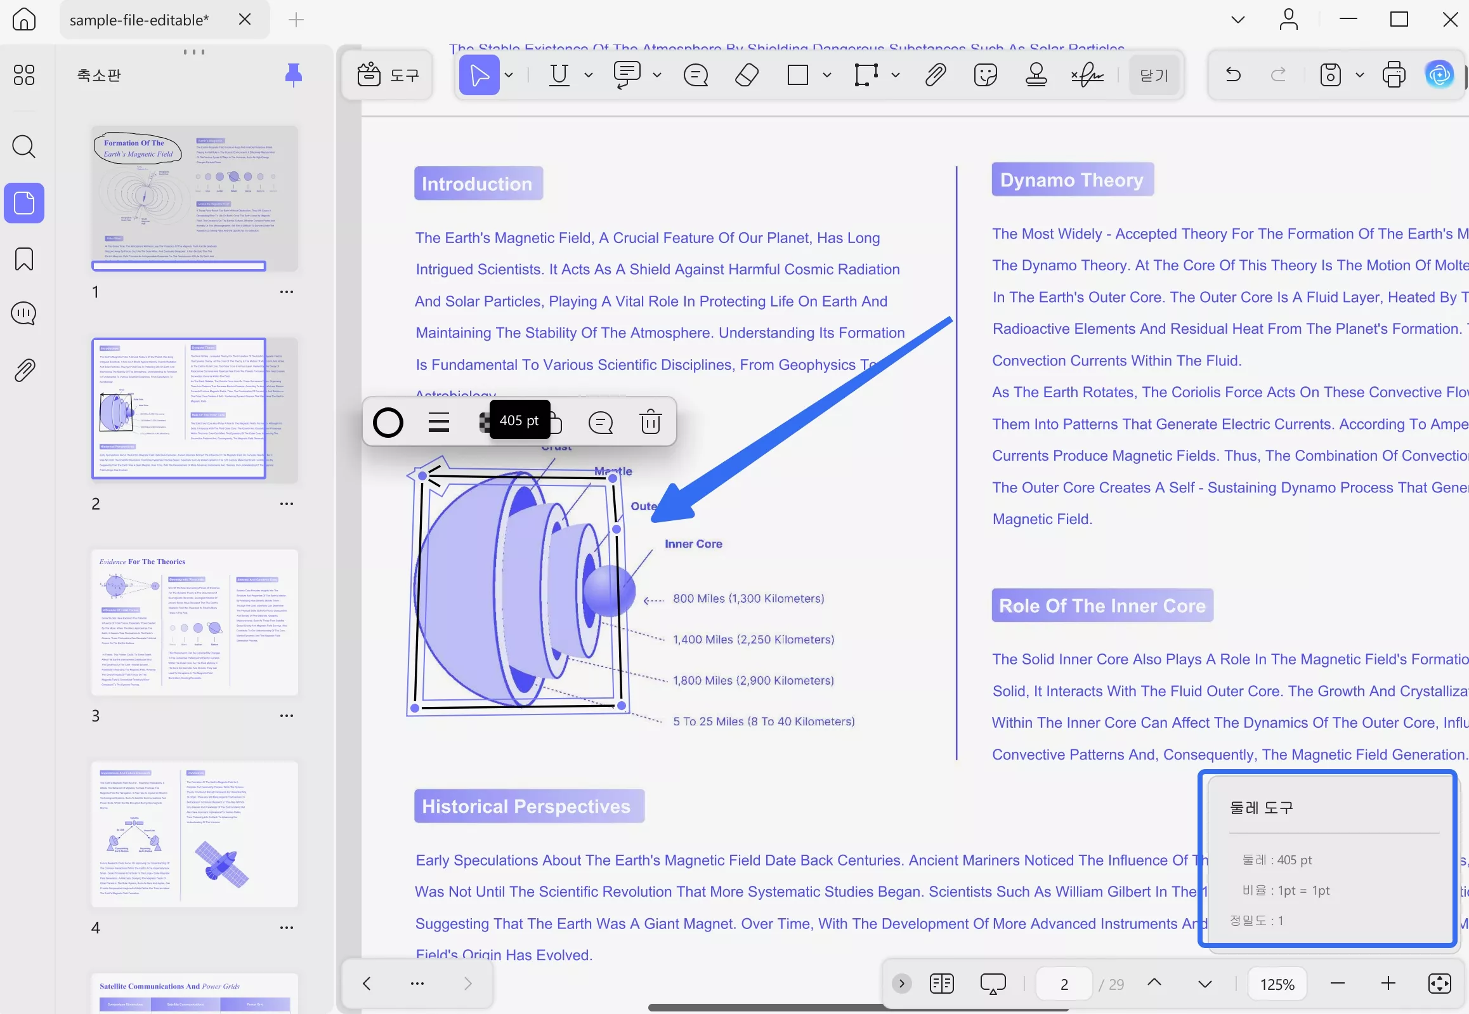Open the AI assistant icon
Screen dimensions: 1469x1014
click(1440, 75)
